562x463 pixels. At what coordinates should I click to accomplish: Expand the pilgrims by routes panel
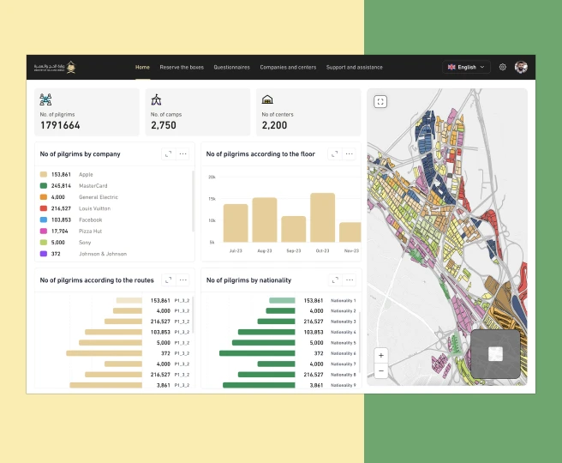pos(169,280)
